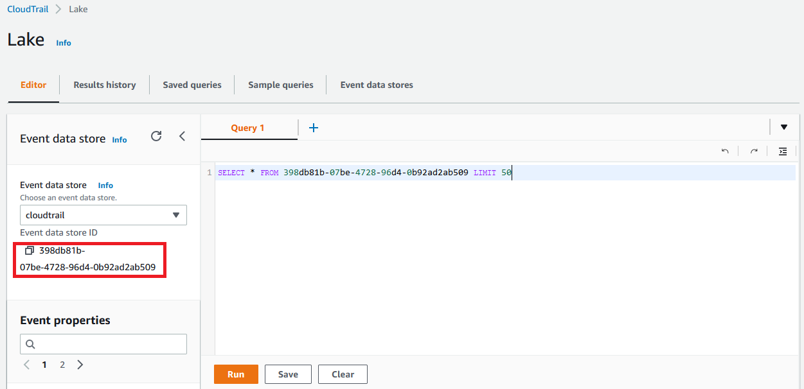Run the query
The width and height of the screenshot is (804, 389).
[236, 374]
